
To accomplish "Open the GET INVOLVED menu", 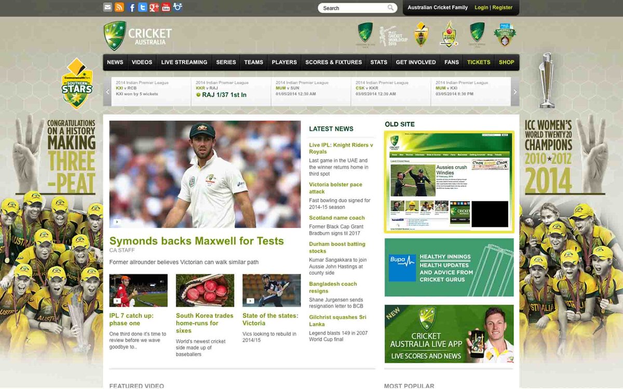I will (416, 62).
